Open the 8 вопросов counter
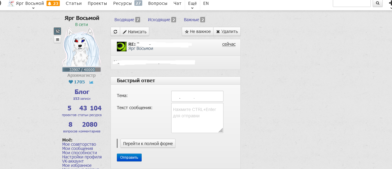Screen dimensions: 392x169 [70, 127]
